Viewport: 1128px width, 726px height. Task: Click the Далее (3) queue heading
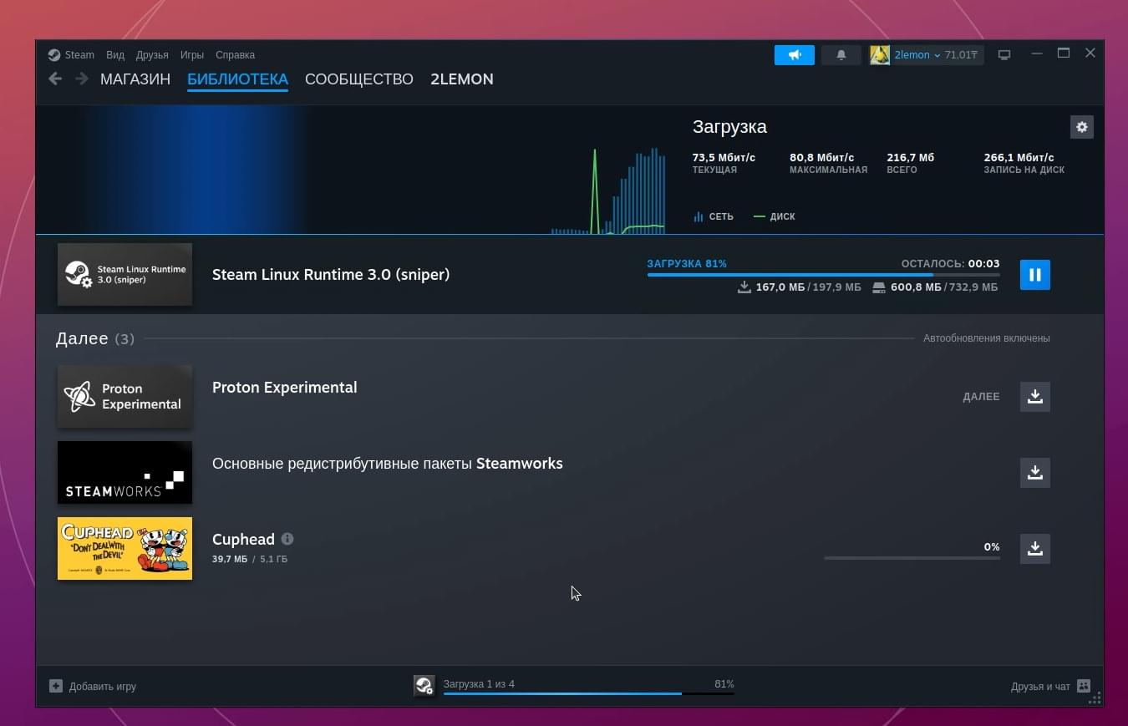point(94,338)
